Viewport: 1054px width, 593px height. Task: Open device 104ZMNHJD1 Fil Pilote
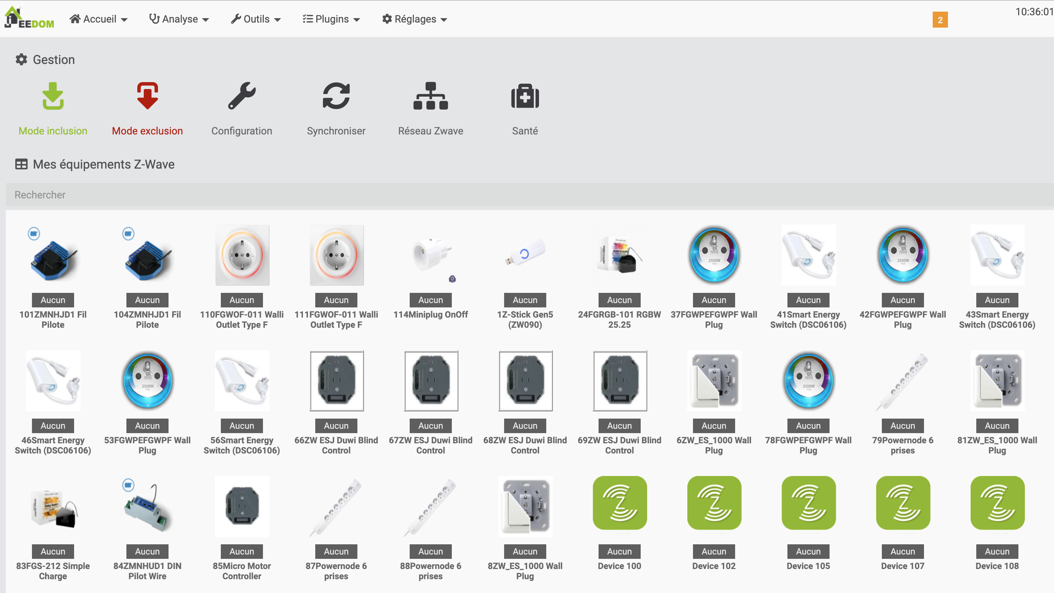click(x=147, y=256)
